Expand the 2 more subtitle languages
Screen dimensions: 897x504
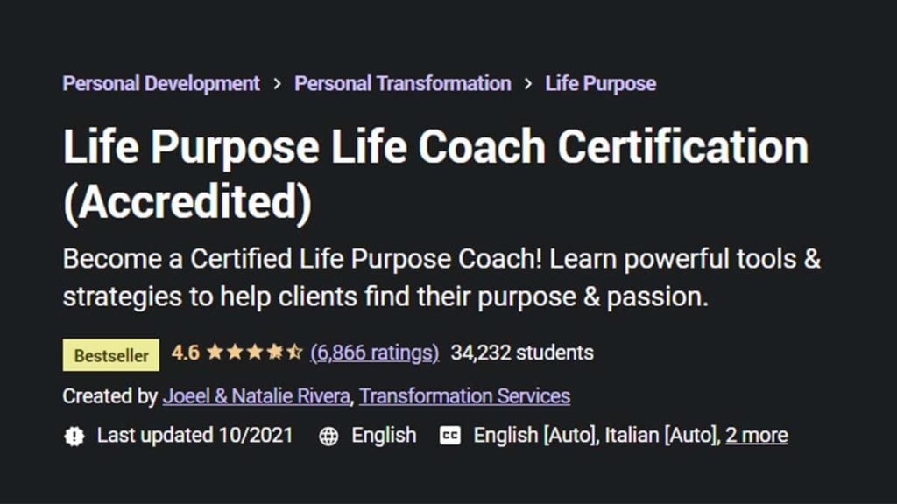(x=757, y=435)
